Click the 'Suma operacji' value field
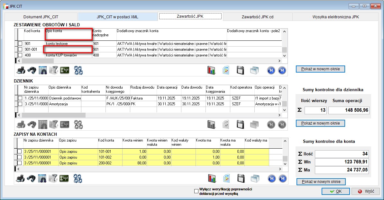 pos(349,110)
